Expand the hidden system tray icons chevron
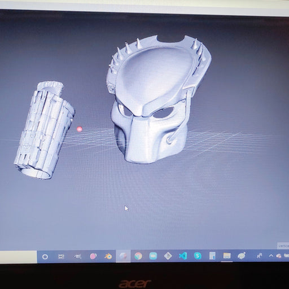289x289 pixels. click(271, 256)
